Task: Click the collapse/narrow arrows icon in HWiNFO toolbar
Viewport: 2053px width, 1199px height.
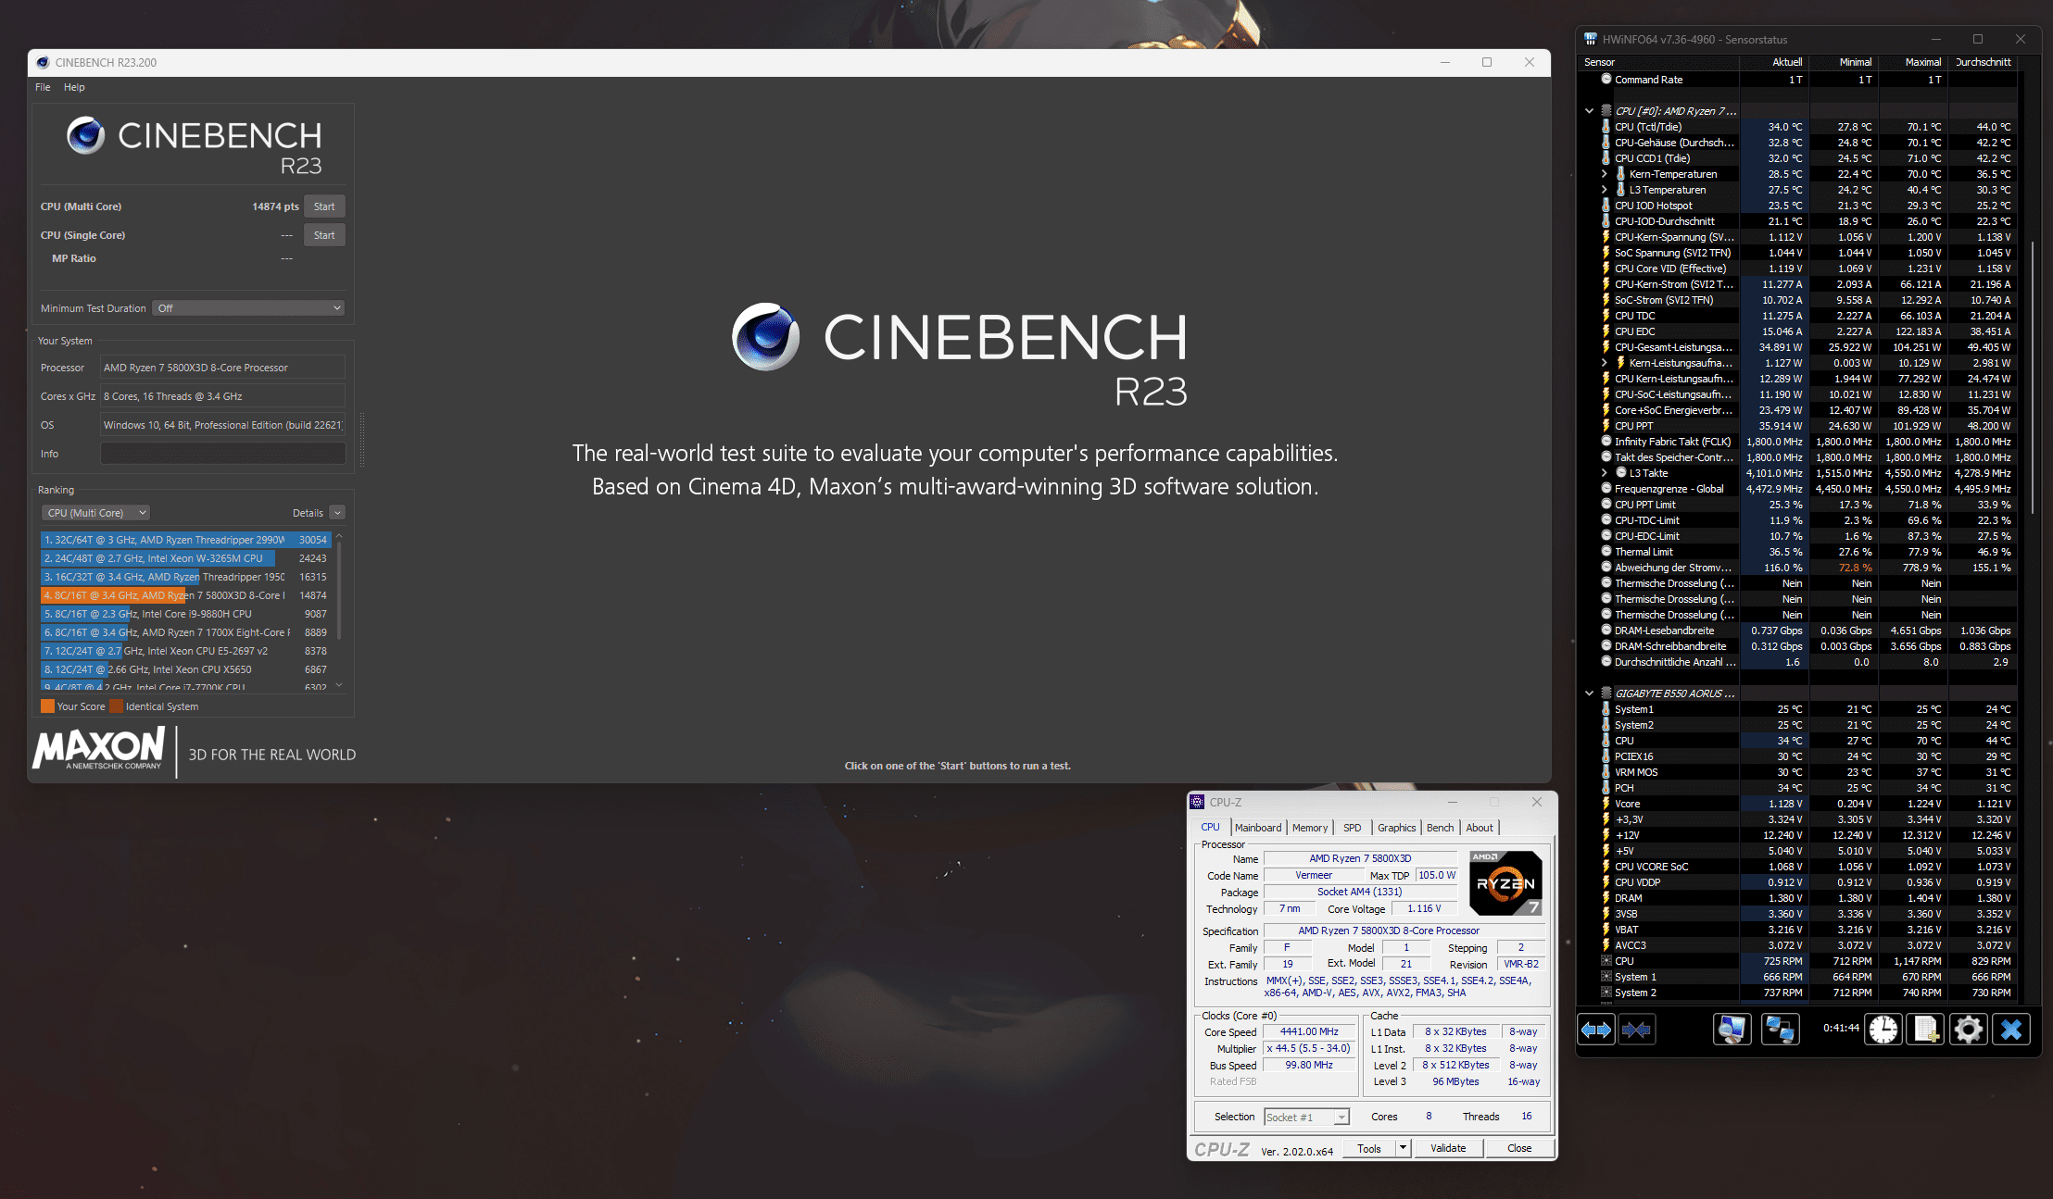Action: point(1637,1030)
